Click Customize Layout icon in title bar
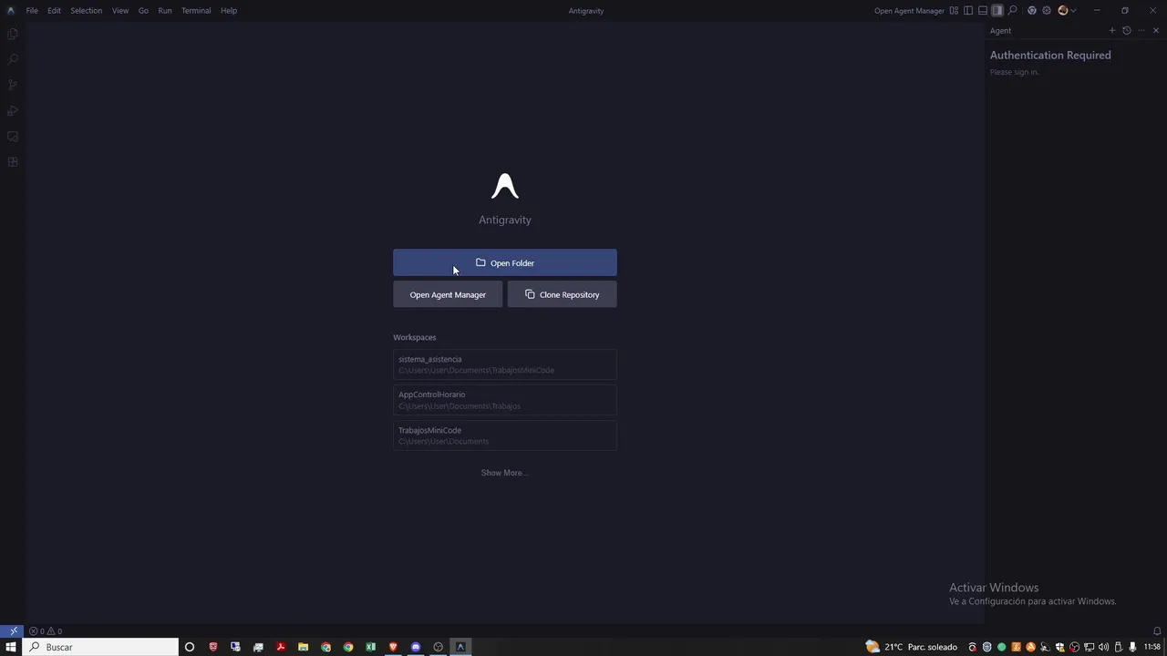 (954, 10)
